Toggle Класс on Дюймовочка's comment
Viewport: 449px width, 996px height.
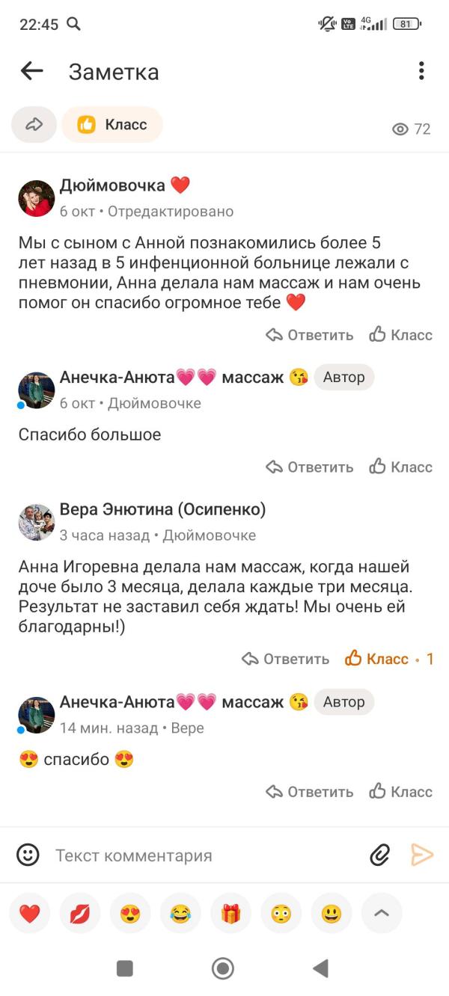pos(401,335)
